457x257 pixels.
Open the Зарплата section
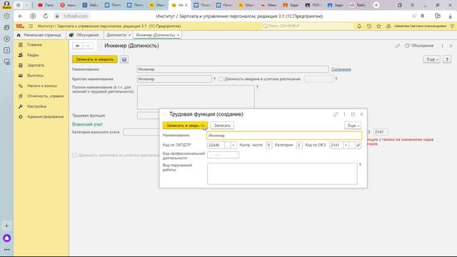(x=36, y=65)
